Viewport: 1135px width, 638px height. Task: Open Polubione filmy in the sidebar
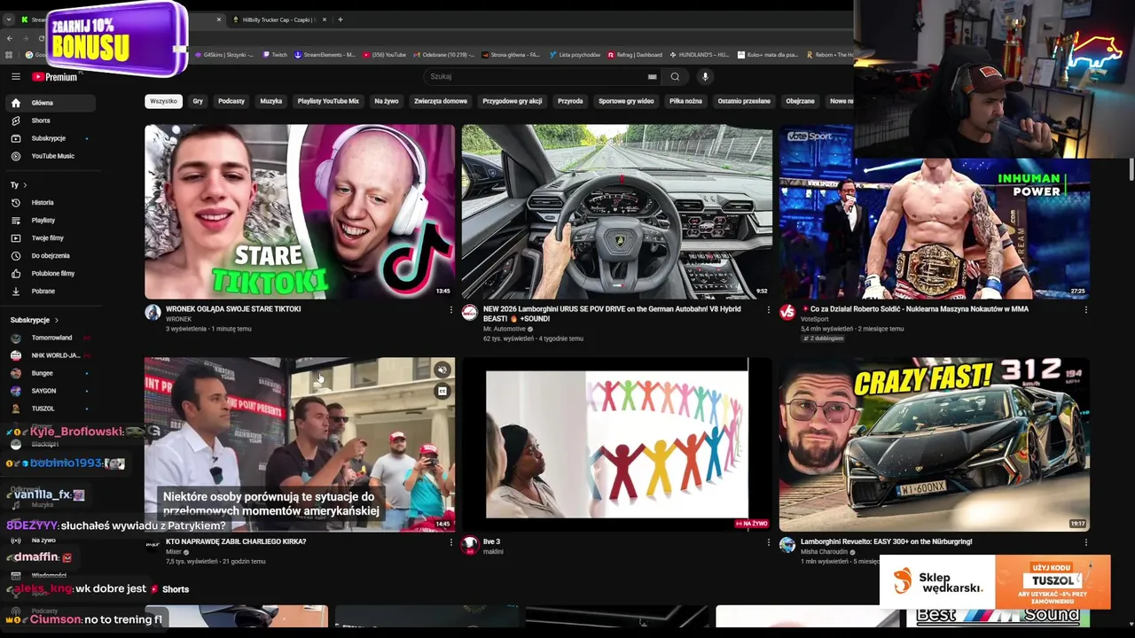tap(50, 273)
